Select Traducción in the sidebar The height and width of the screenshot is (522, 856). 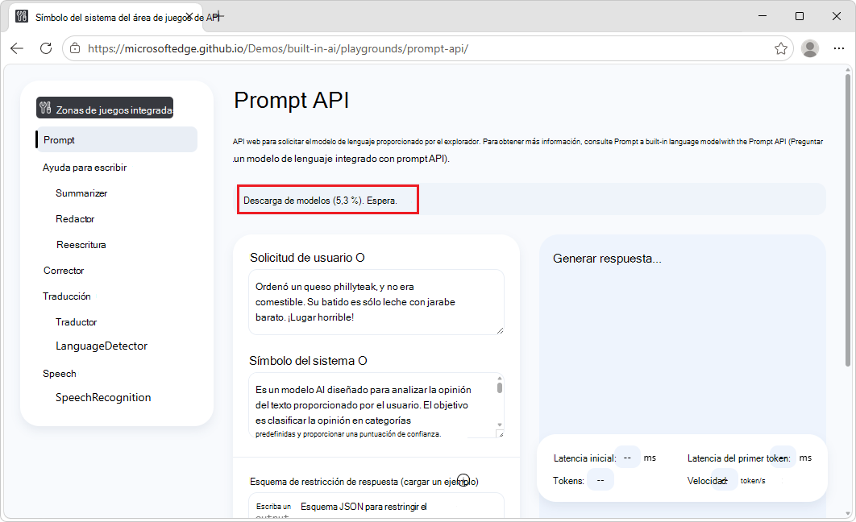pos(67,296)
